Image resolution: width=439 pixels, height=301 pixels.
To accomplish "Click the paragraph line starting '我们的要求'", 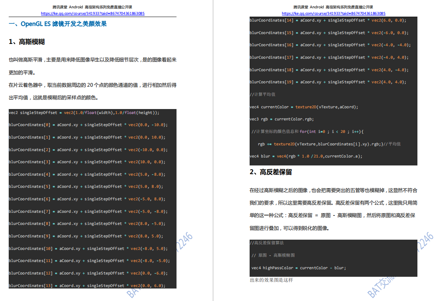I will [x=333, y=203].
